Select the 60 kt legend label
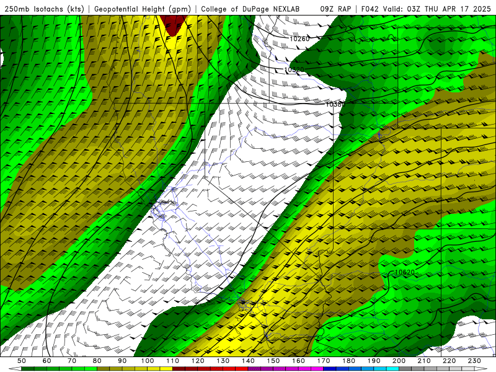Image resolution: width=496 pixels, height=372 pixels. (47, 361)
